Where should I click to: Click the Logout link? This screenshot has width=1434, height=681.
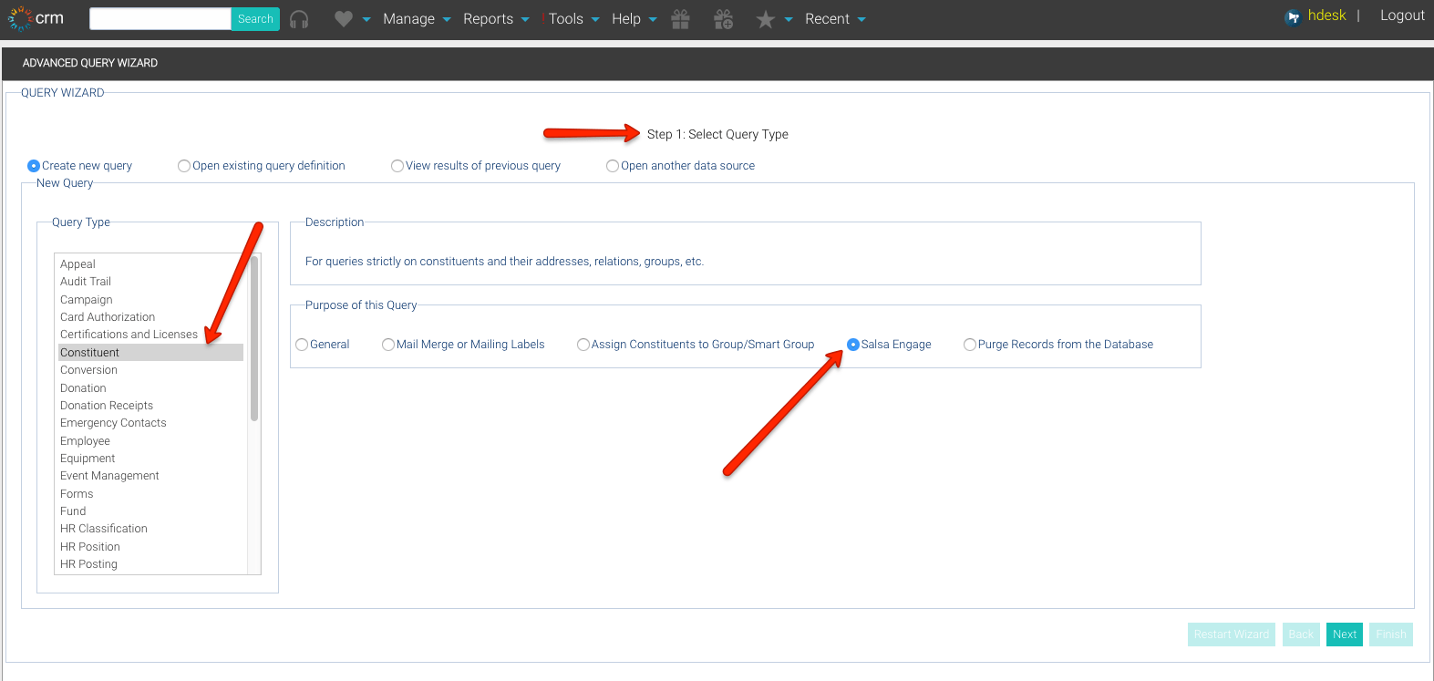(x=1402, y=15)
